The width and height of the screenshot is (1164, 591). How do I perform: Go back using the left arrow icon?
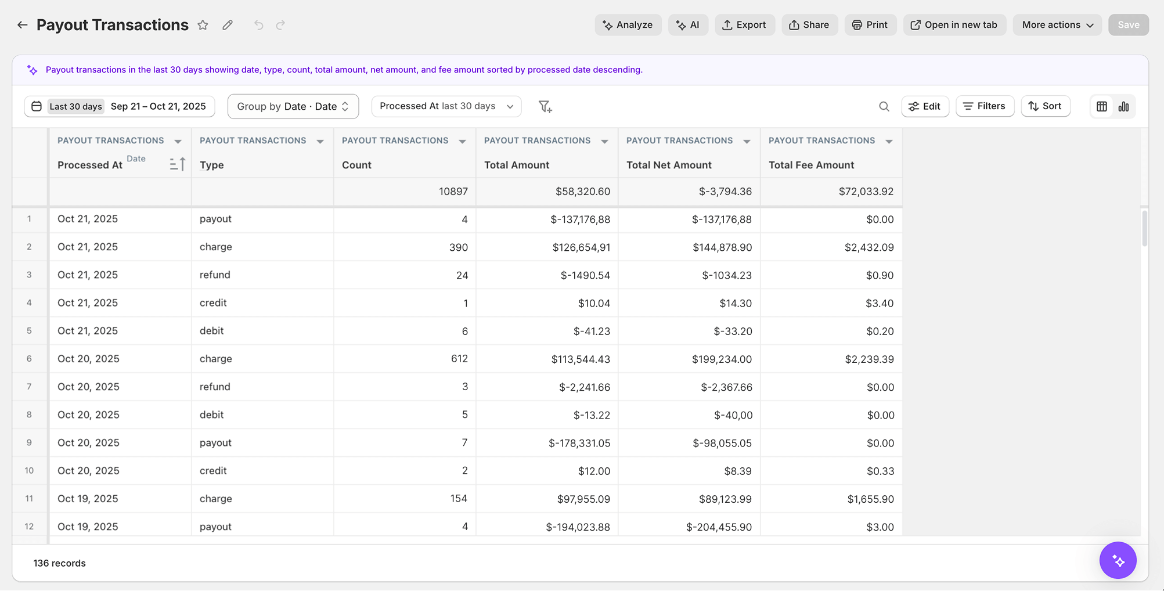pos(22,24)
